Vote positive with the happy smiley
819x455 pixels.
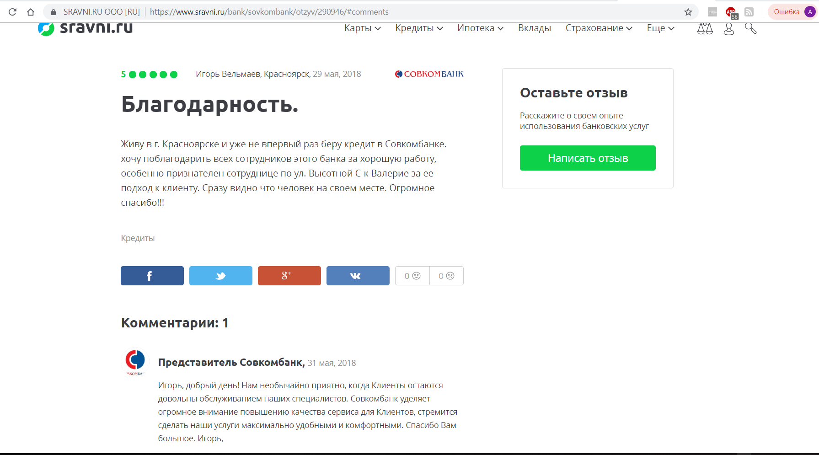(x=412, y=276)
